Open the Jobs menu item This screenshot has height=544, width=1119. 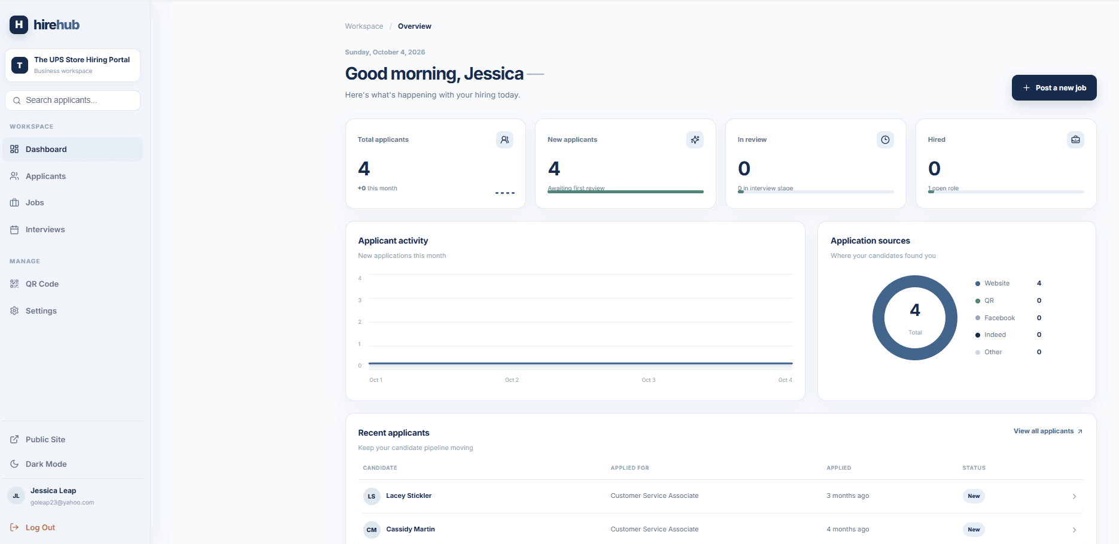pyautogui.click(x=72, y=202)
